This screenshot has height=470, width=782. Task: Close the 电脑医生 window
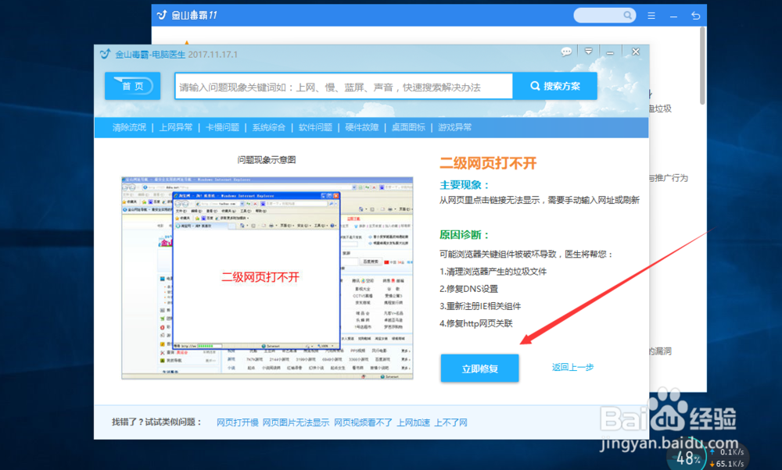pyautogui.click(x=635, y=52)
